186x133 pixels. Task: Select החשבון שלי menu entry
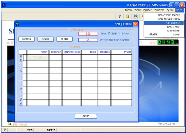pyautogui.click(x=164, y=23)
